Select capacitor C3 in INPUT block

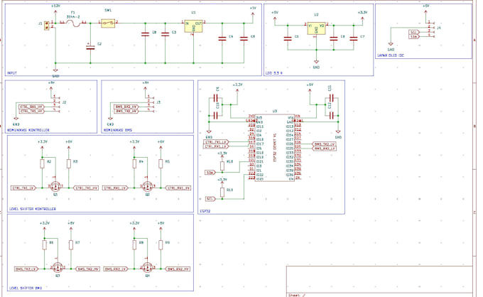point(165,34)
